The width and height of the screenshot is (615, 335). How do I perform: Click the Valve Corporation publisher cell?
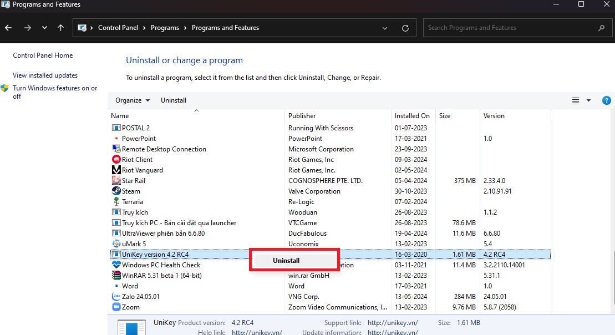tap(314, 191)
